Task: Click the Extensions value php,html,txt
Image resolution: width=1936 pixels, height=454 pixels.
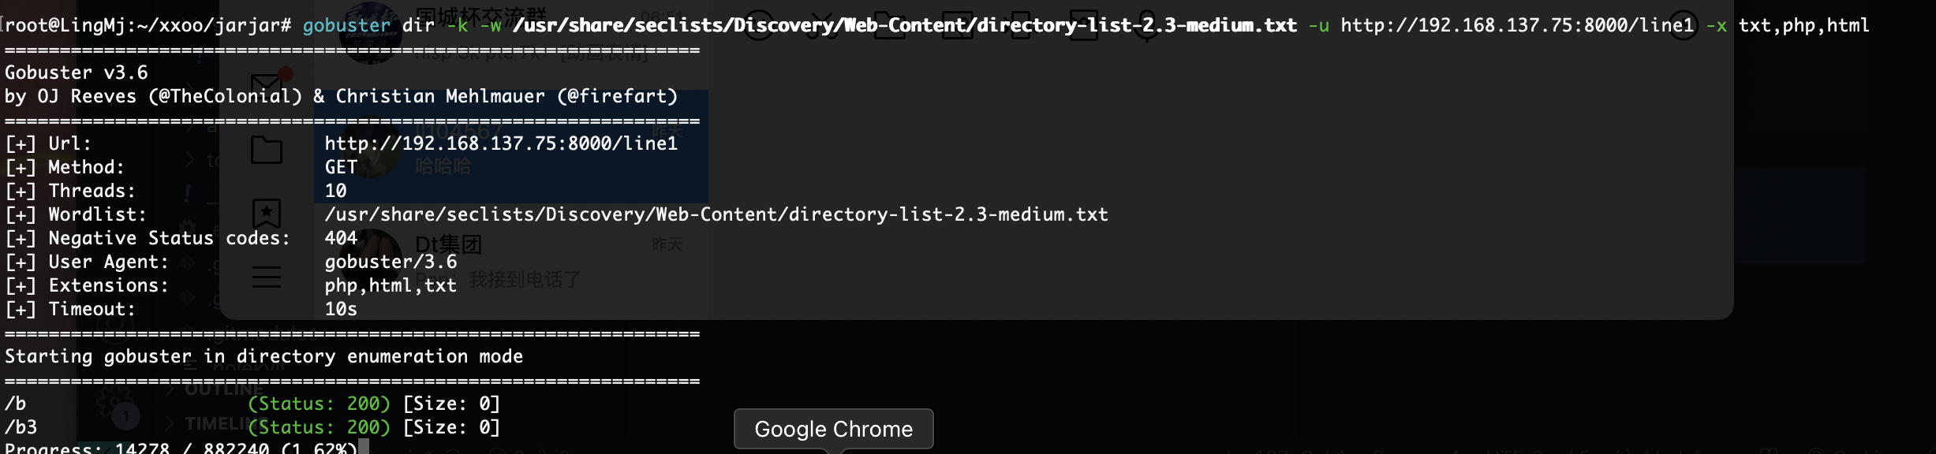Action: 391,285
